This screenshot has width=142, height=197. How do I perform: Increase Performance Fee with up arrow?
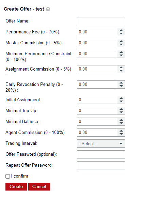click(x=121, y=30)
